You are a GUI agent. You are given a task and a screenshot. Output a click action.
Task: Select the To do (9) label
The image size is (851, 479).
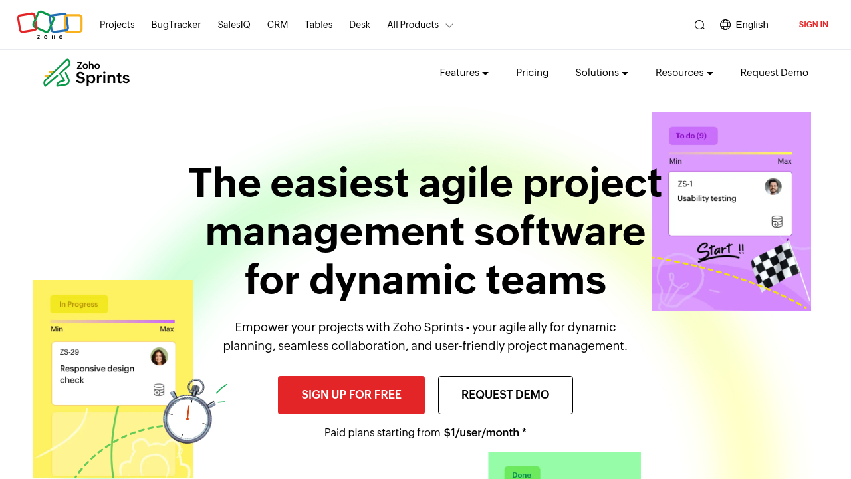point(693,136)
